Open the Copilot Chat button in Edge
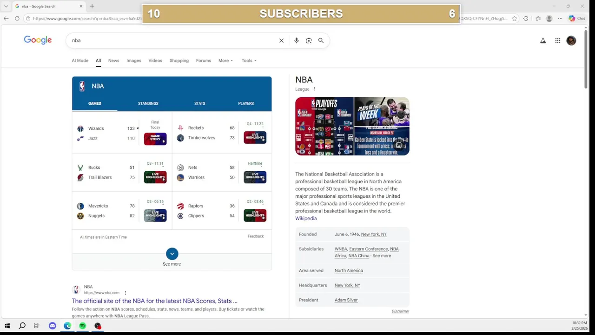 tap(577, 19)
